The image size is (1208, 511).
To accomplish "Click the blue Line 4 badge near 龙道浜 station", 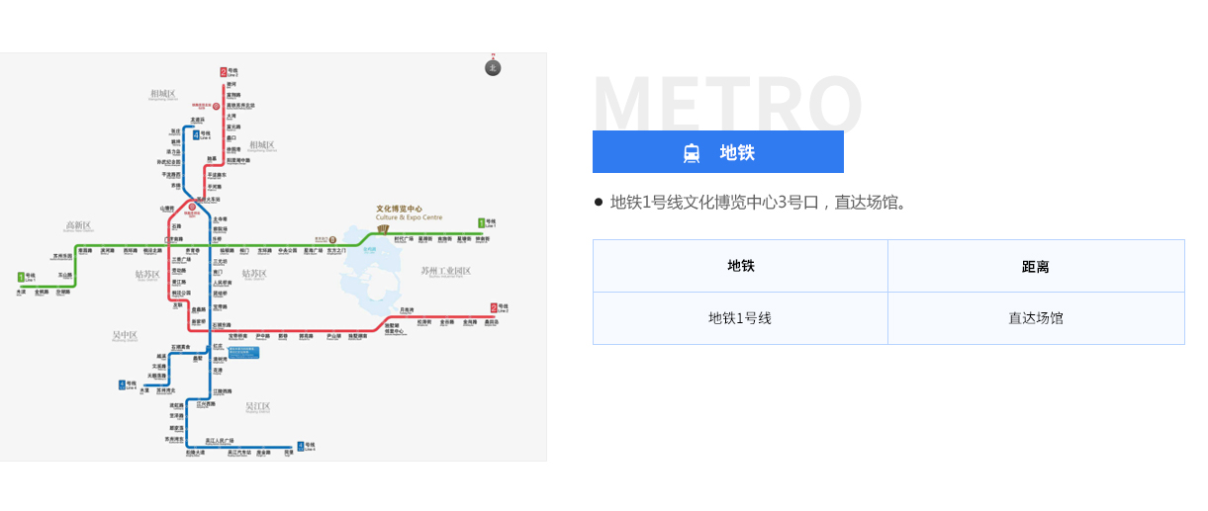I will [x=196, y=134].
